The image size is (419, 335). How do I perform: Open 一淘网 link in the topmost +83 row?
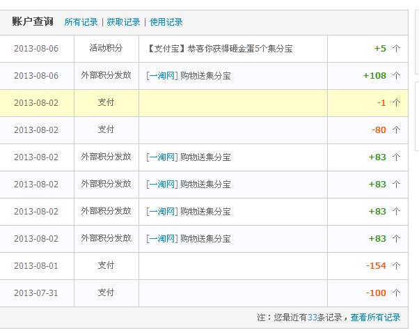coord(162,157)
